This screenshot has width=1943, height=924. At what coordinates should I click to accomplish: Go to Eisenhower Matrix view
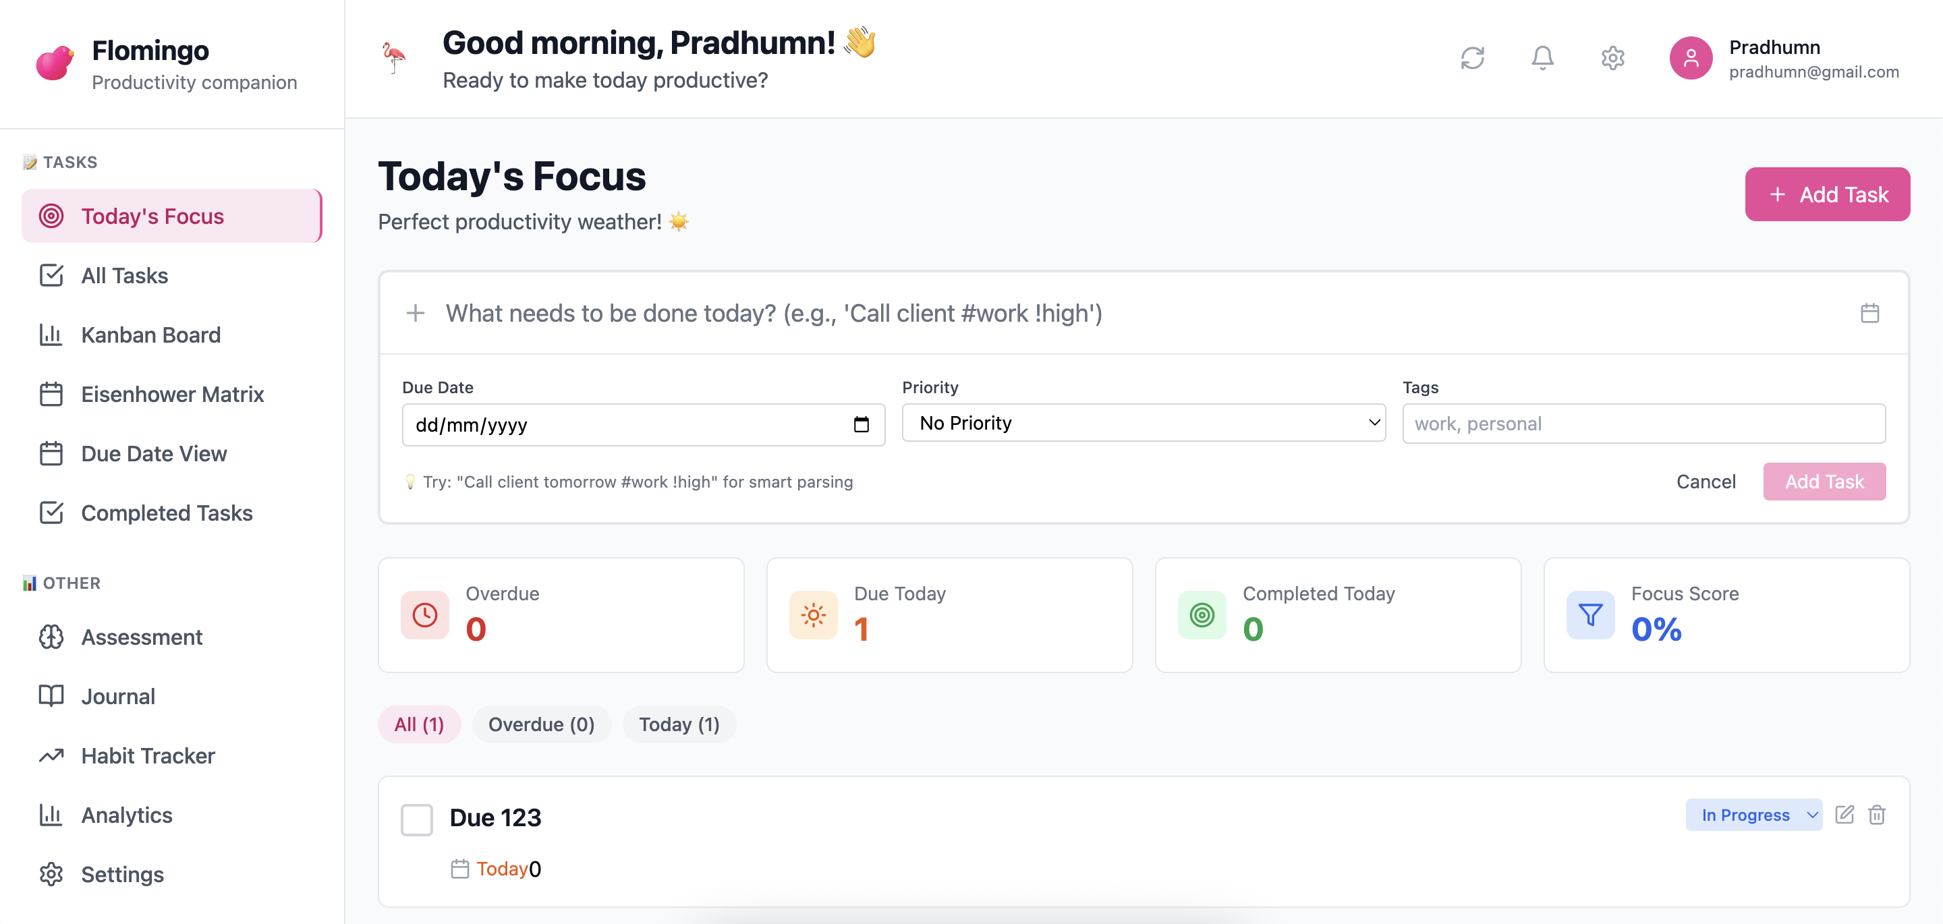(x=172, y=395)
